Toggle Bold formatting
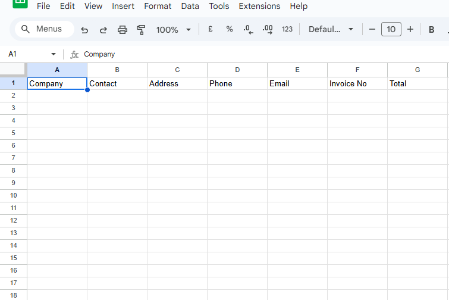449x300 pixels. [432, 29]
